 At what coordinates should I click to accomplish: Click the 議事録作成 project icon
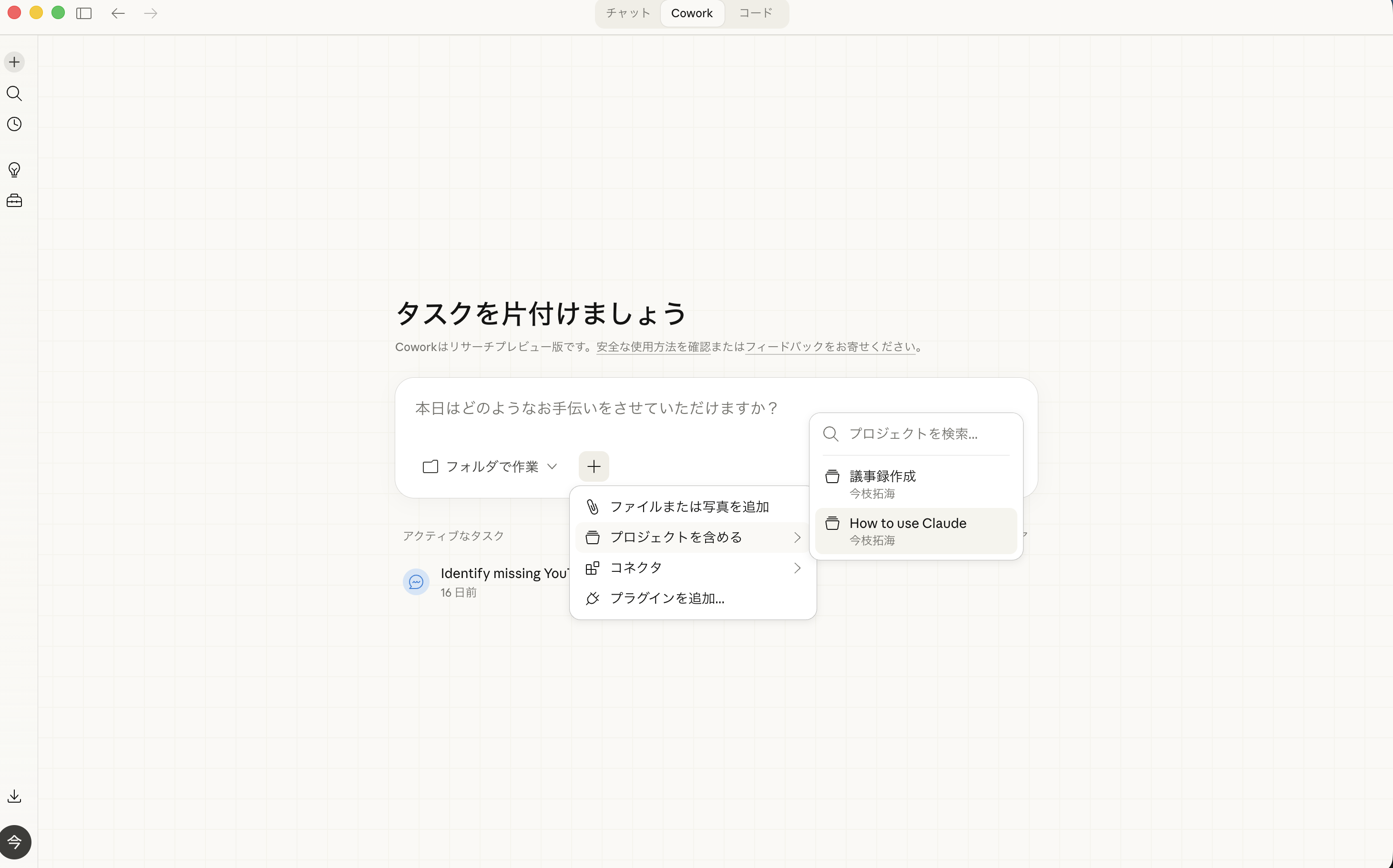(832, 476)
